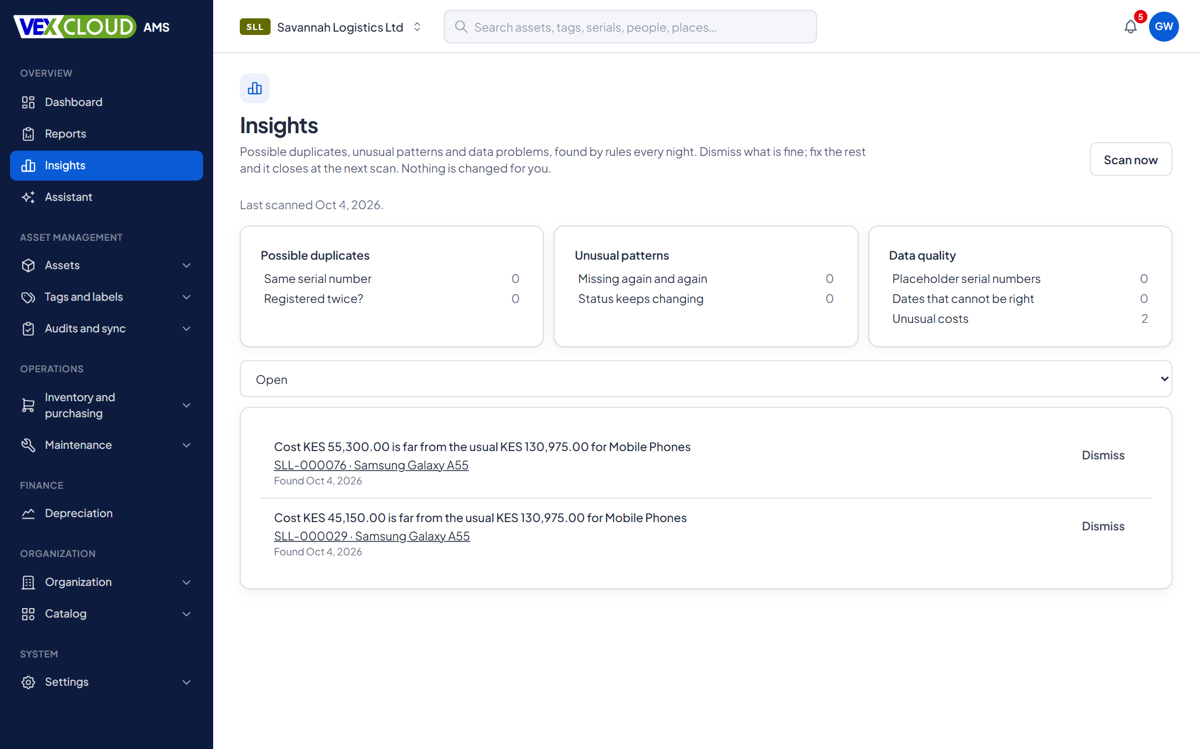Open Depreciation under Finance
Viewport: 1199px width, 749px height.
coord(107,513)
